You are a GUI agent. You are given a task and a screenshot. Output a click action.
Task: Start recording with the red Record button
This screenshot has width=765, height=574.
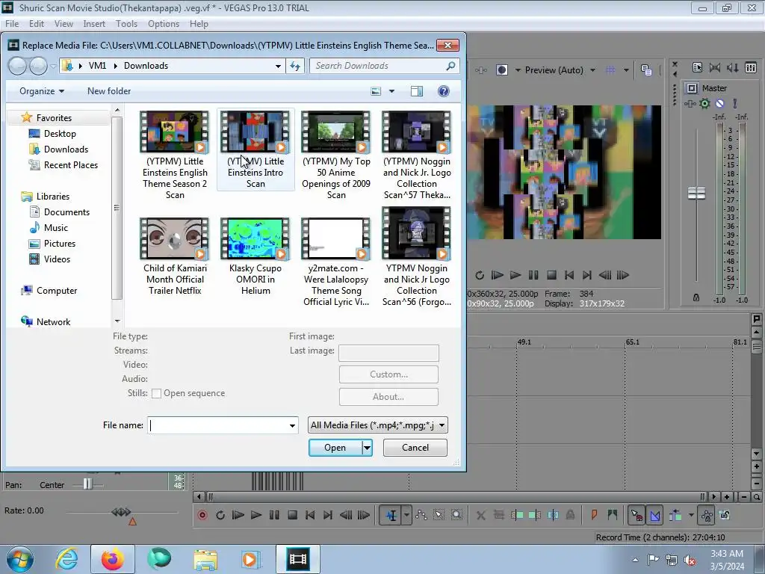[202, 515]
